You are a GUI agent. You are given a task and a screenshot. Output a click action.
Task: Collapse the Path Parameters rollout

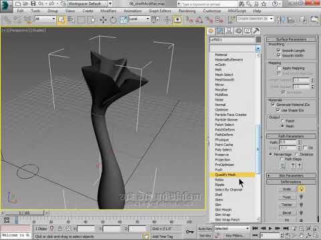(291, 136)
